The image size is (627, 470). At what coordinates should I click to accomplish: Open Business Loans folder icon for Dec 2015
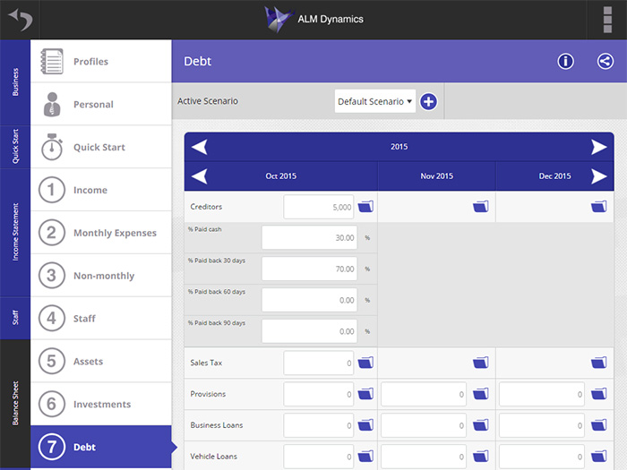click(x=598, y=425)
